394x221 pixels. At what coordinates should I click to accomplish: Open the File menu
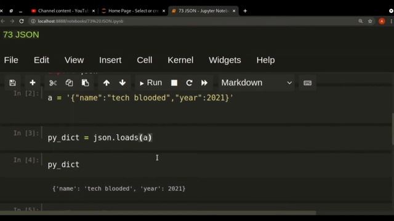(x=11, y=60)
